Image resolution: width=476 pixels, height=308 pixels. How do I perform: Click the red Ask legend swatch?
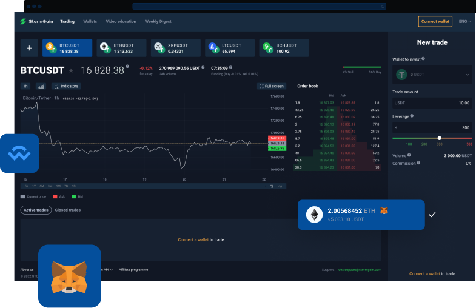(55, 196)
